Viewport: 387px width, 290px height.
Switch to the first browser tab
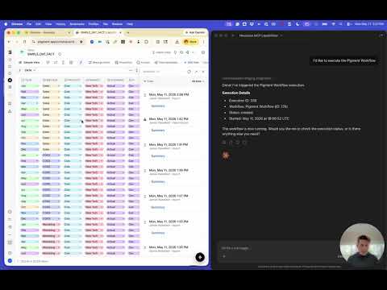(x=46, y=32)
